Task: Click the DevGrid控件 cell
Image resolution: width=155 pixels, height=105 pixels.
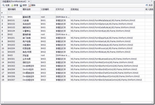Action: tap(31, 69)
